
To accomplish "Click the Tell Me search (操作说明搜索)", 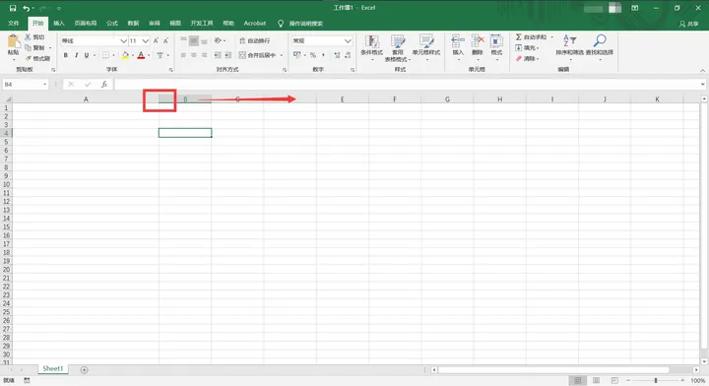I will point(300,23).
